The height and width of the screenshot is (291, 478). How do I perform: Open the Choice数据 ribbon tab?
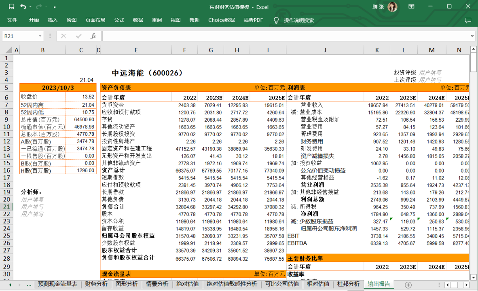coord(221,20)
